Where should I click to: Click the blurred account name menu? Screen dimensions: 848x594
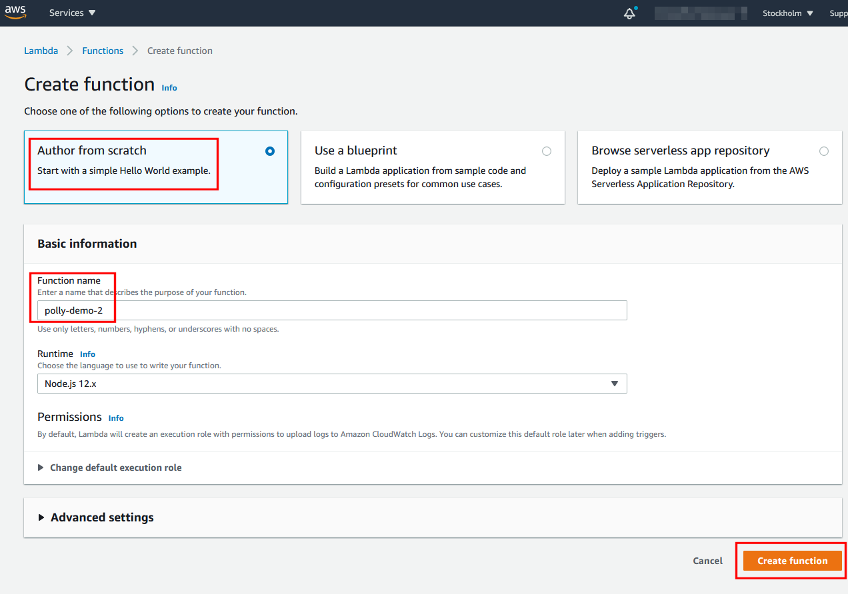pos(701,13)
